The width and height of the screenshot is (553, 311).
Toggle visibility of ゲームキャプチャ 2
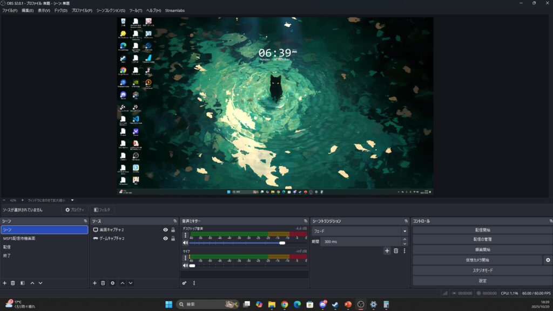(165, 238)
